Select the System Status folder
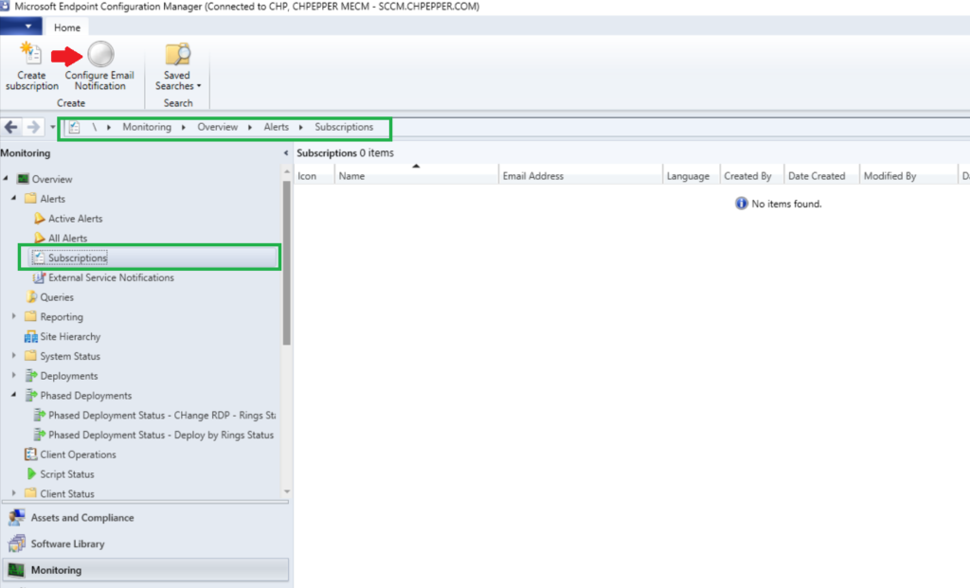This screenshot has height=588, width=970. 70,356
